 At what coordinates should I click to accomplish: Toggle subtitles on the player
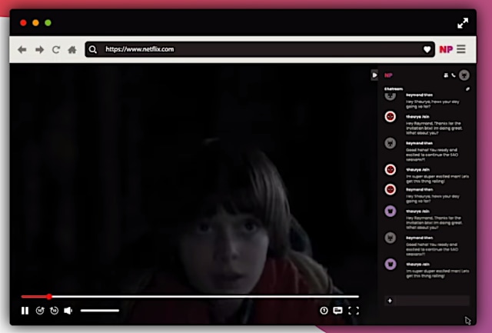[337, 311]
